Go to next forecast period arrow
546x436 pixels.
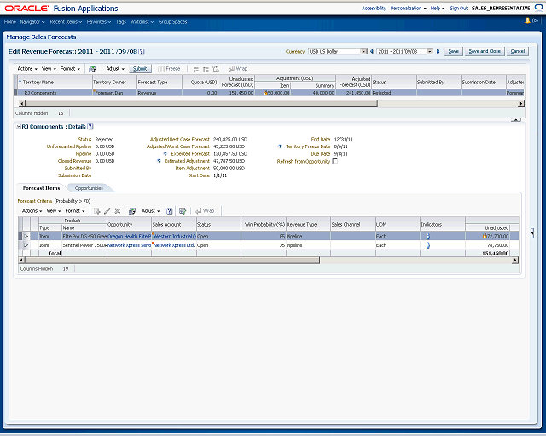point(438,51)
